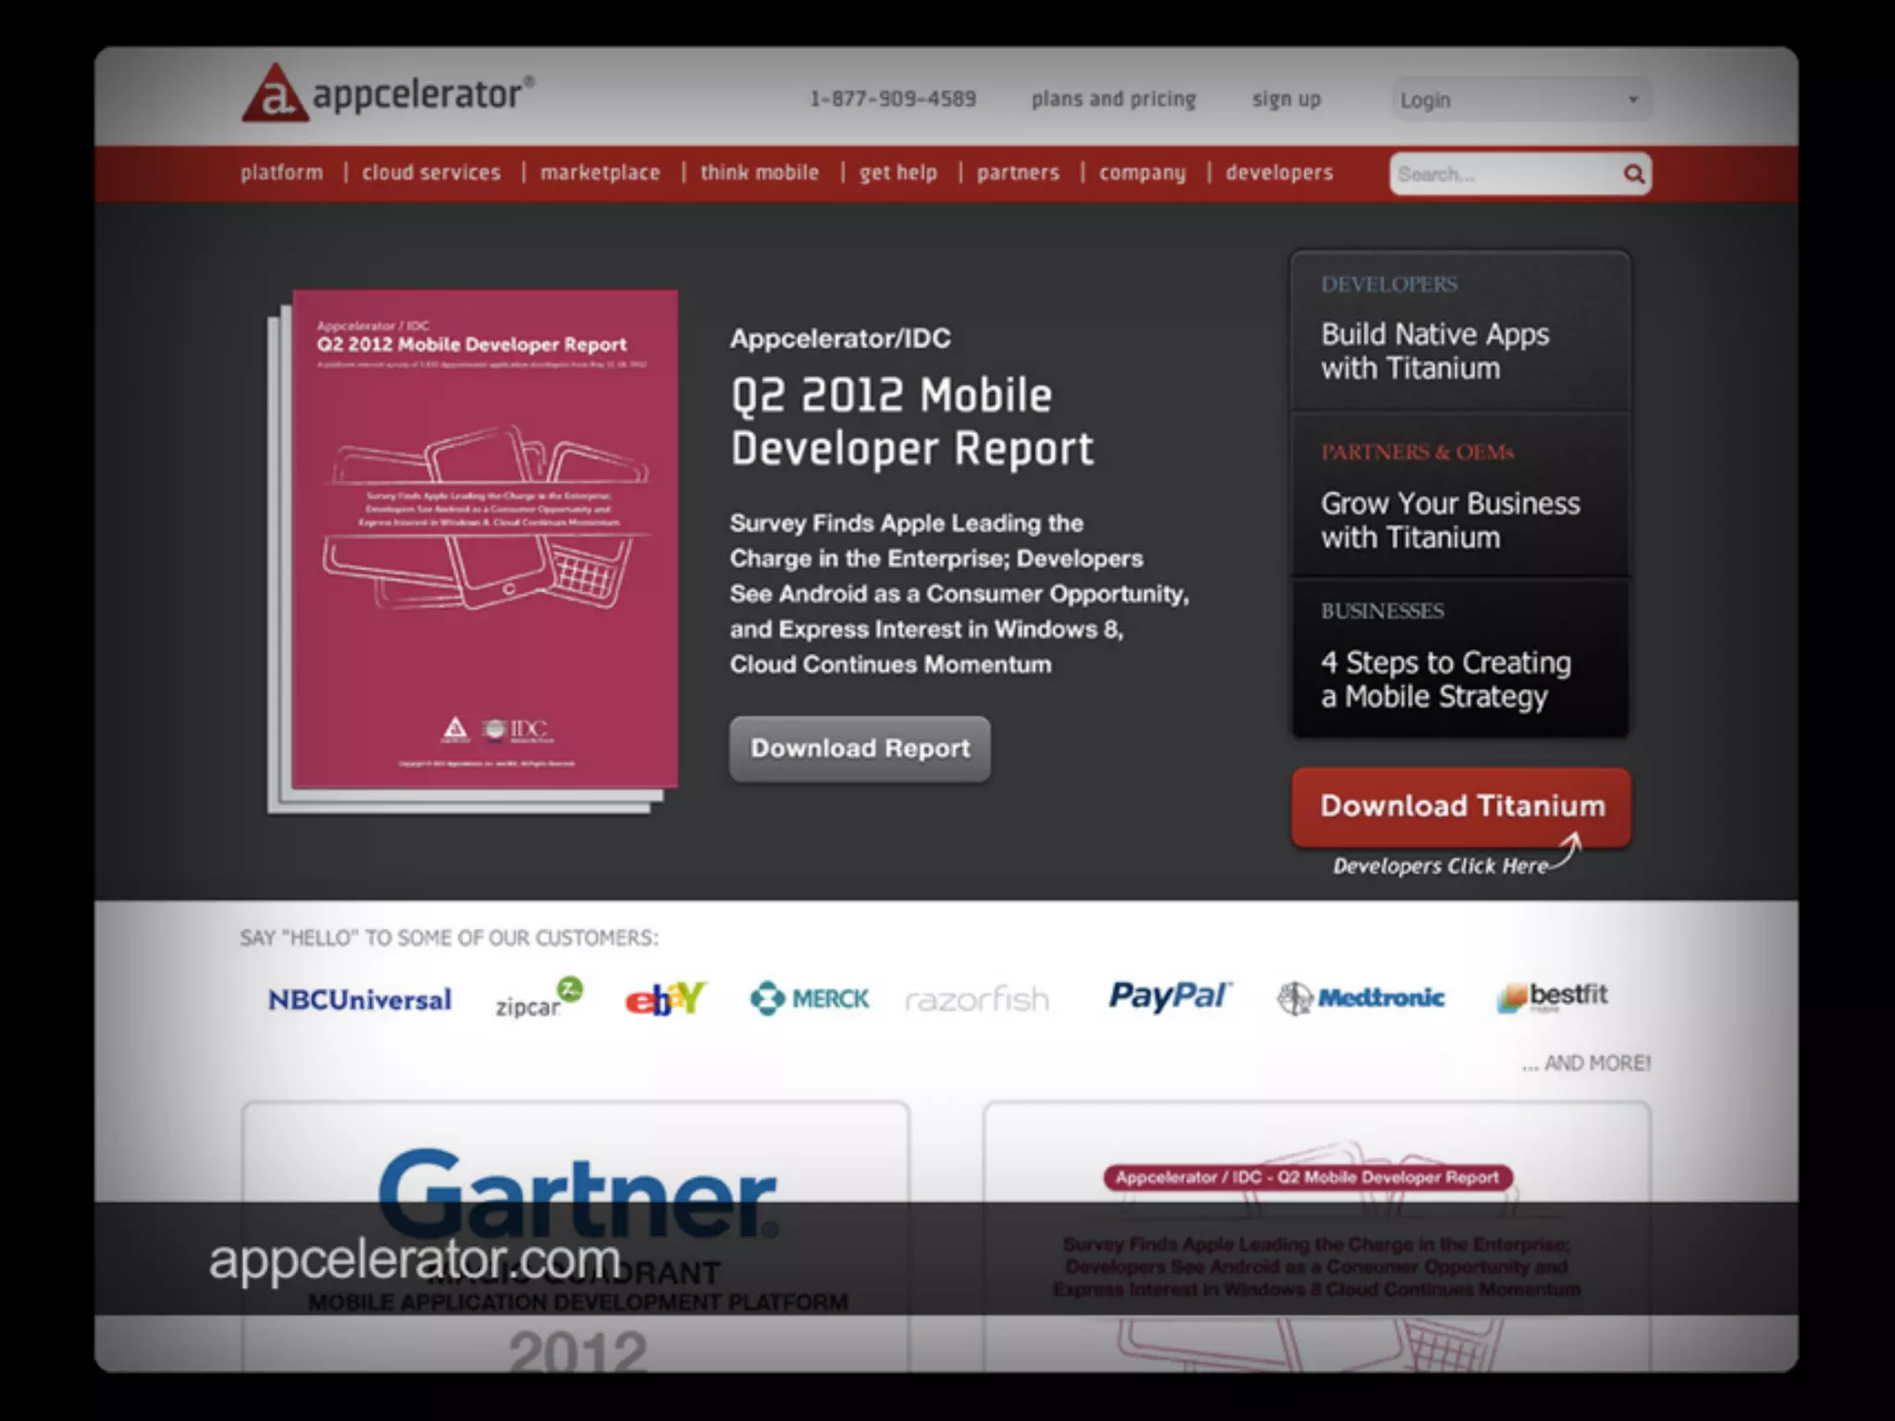Screen dimensions: 1895x1421
Task: Click the PayPal customer logo
Action: click(1170, 996)
